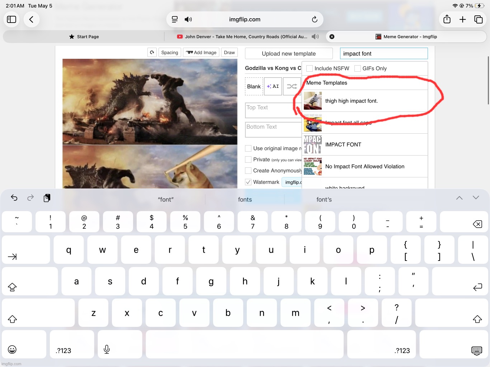The width and height of the screenshot is (490, 367).
Task: Pick the "font" keyboard suggestion
Action: [166, 200]
